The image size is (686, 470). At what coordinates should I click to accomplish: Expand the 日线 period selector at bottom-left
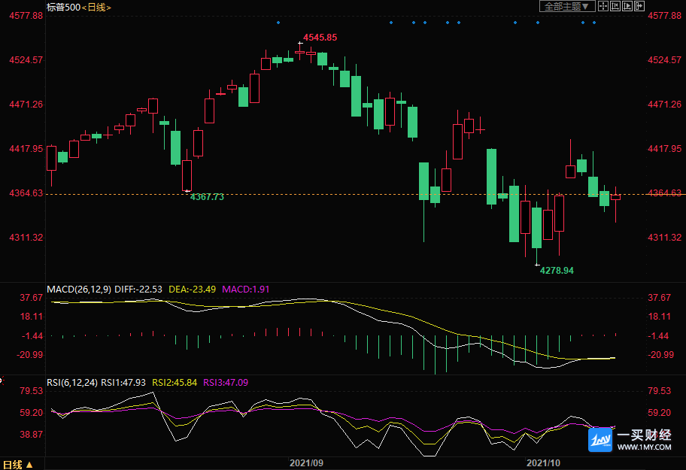point(18,464)
